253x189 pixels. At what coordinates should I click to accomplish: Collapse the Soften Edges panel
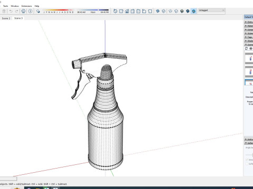coord(249,143)
